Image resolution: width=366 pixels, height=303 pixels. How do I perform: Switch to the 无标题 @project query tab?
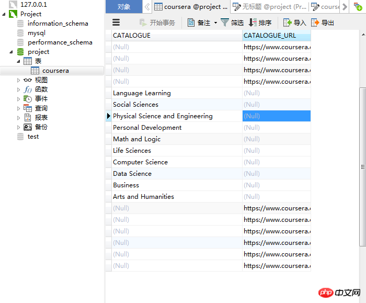(270, 6)
